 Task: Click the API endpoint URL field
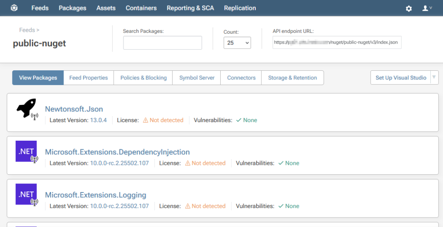click(x=337, y=42)
